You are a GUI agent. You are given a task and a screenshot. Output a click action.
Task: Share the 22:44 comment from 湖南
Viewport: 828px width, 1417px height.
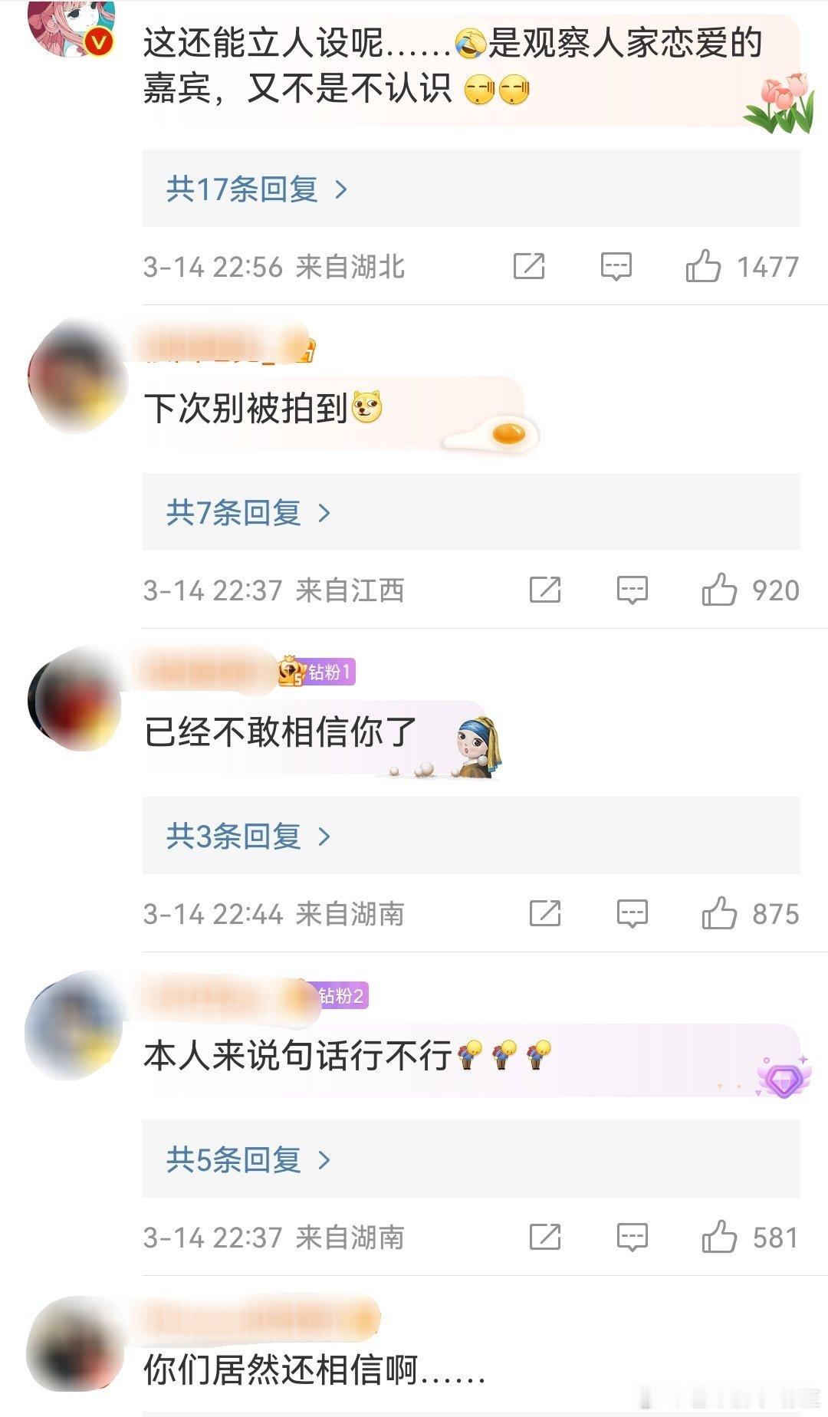pos(545,913)
